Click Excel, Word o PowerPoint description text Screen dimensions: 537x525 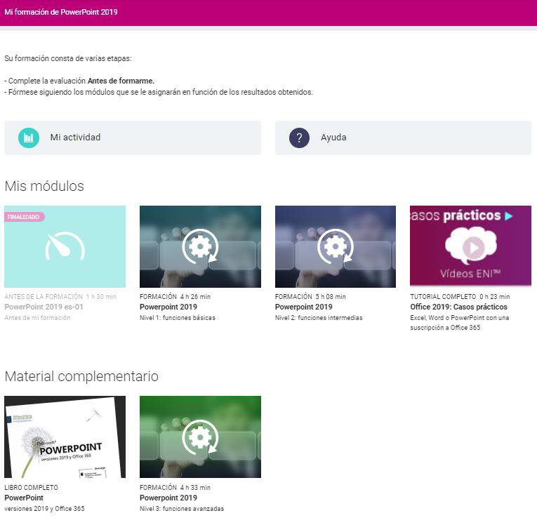click(460, 323)
